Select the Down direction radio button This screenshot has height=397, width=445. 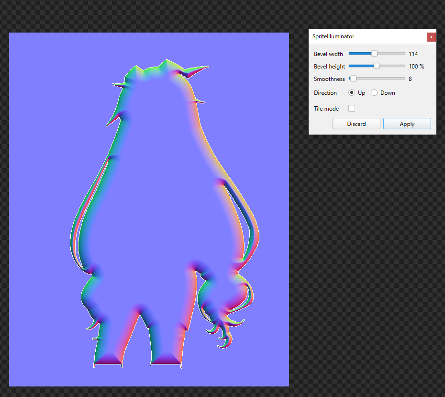coord(374,92)
